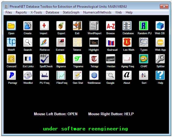Image resolution: width=172 pixels, height=137 pixels.
Task: Open the Files menu
Action: click(9, 12)
